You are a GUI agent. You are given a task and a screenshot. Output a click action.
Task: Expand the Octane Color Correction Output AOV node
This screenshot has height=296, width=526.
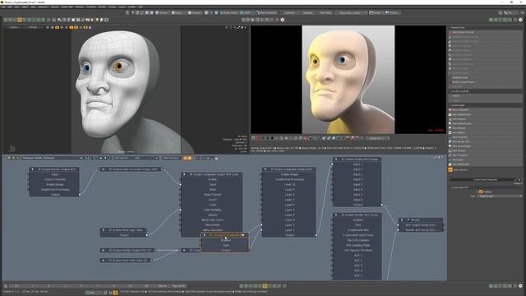104,169
